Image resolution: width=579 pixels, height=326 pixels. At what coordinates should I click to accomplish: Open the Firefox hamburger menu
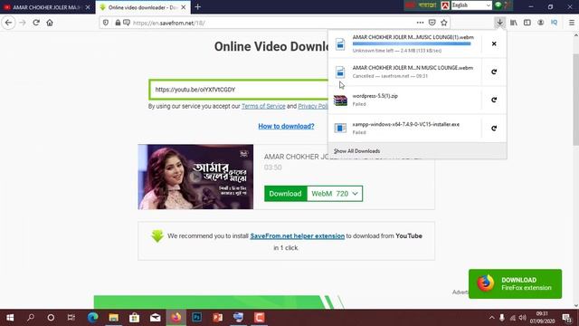click(571, 23)
